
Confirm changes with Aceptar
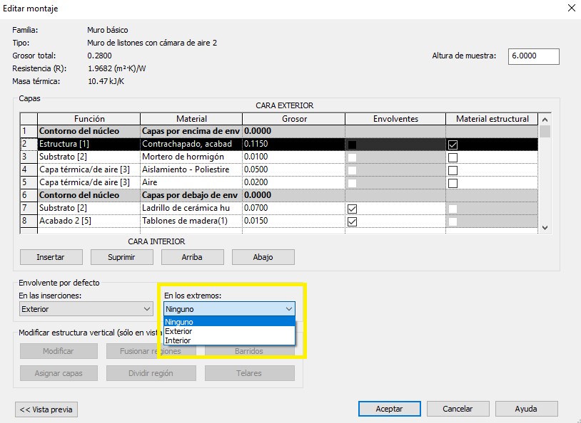coord(389,409)
